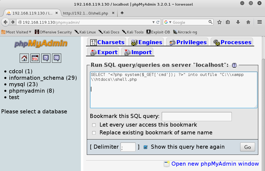Image resolution: width=265 pixels, height=171 pixels.
Task: Click browser Back arrow
Action: point(5,22)
